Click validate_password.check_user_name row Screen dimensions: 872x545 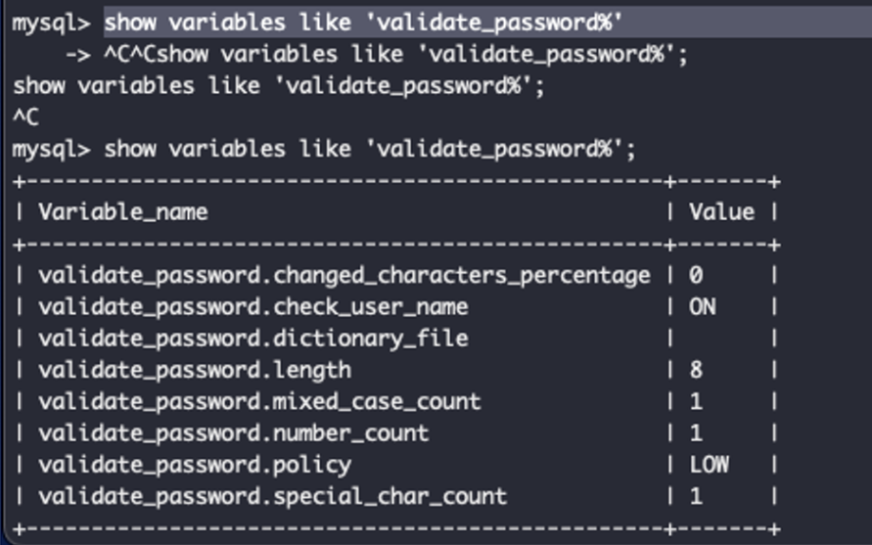[x=396, y=307]
